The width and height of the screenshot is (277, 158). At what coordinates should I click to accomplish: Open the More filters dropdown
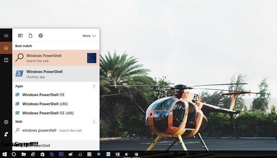pyautogui.click(x=89, y=36)
